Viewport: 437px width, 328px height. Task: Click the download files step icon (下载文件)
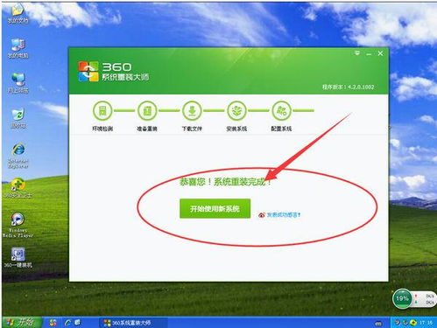[x=192, y=111]
